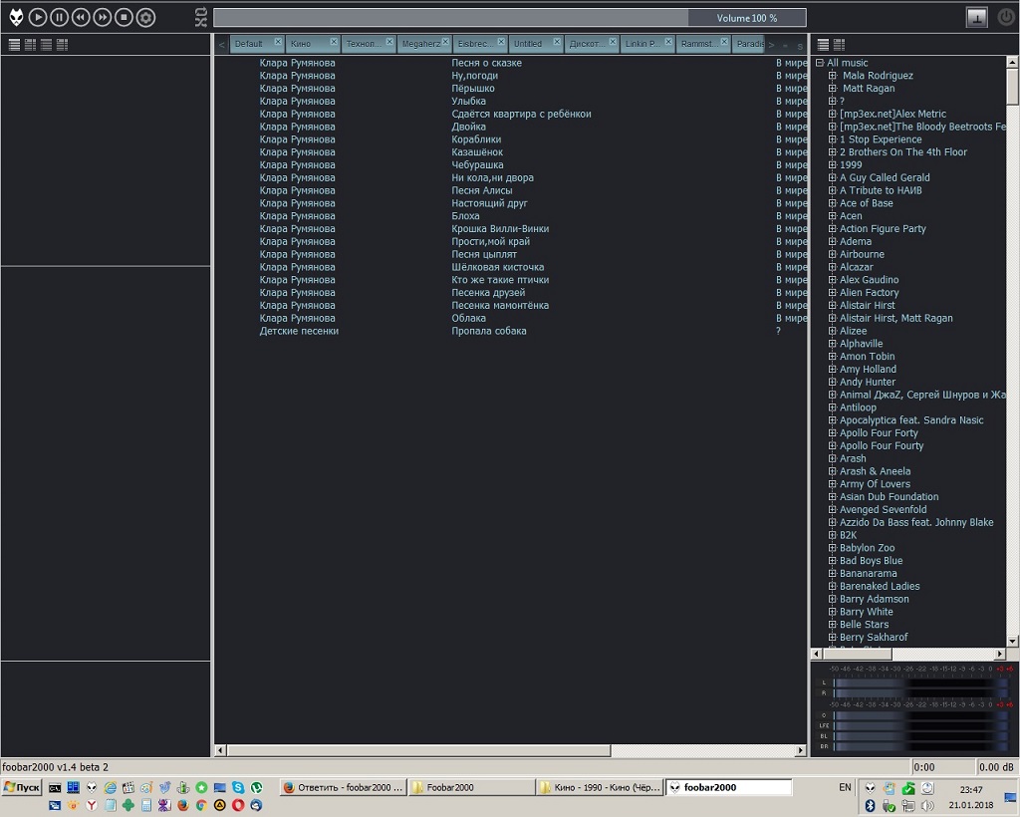The height and width of the screenshot is (817, 1020).
Task: Collapse the All music root node
Action: (820, 63)
